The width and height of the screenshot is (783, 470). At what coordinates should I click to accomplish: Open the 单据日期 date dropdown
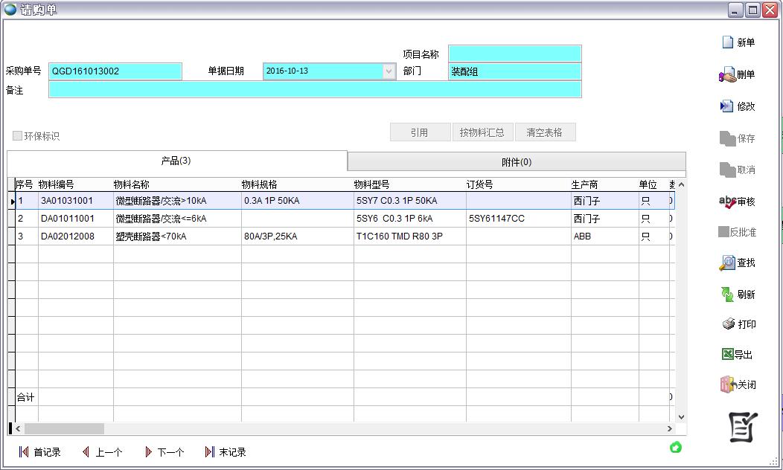[x=389, y=71]
